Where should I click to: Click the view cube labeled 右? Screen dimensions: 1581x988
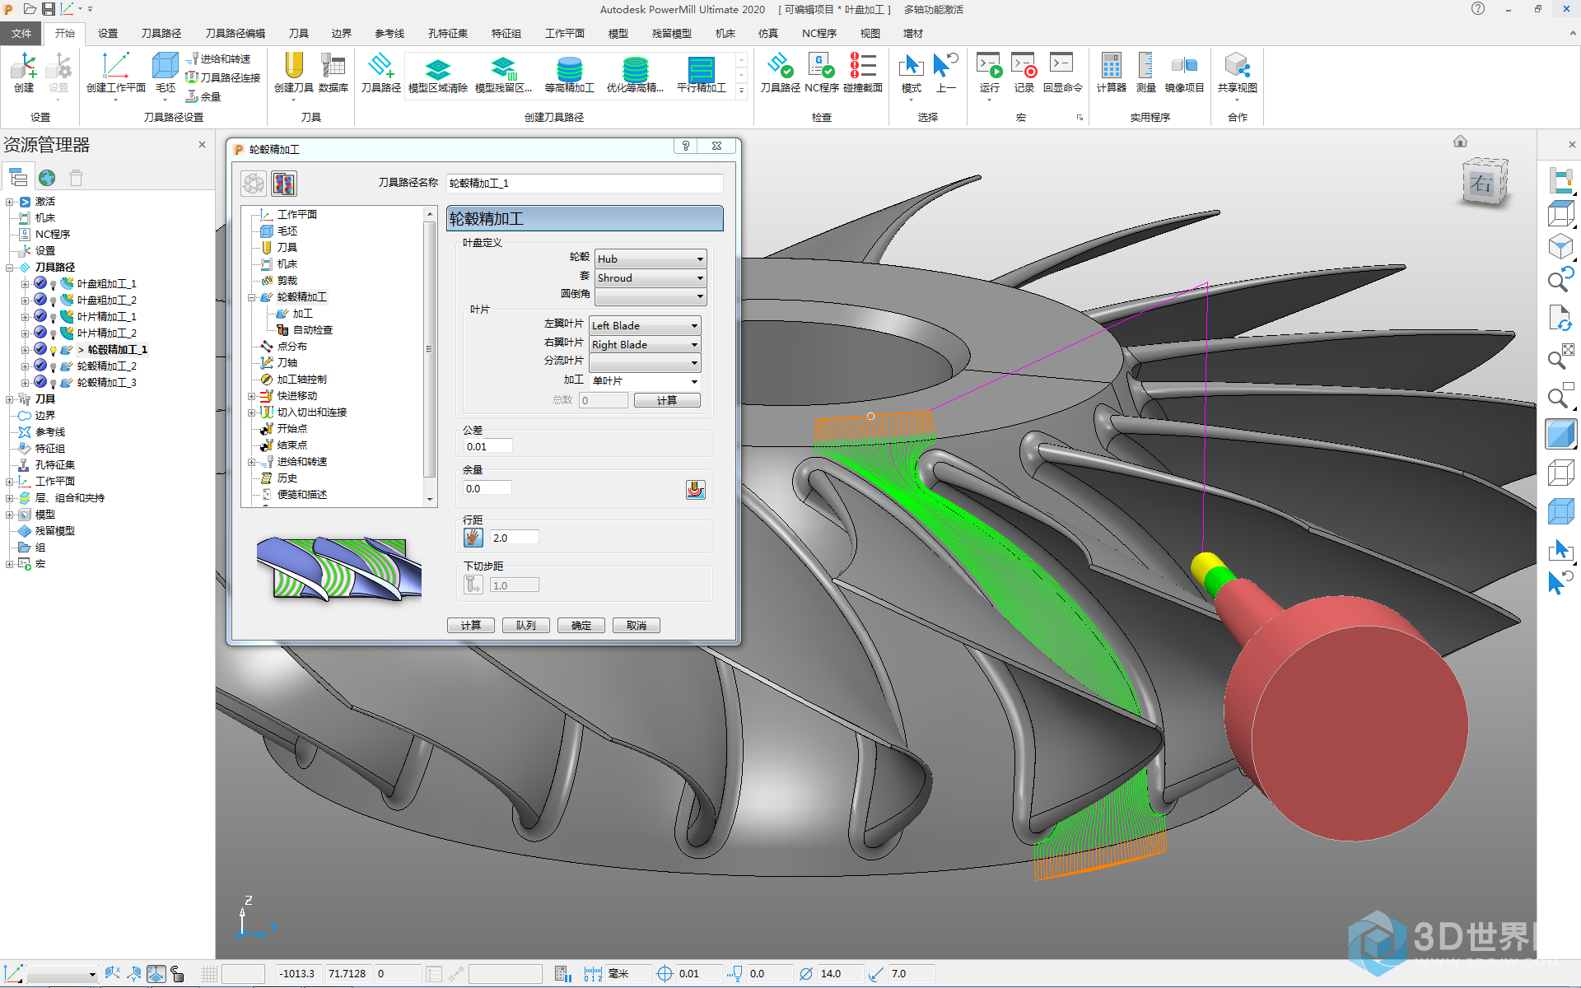1484,183
